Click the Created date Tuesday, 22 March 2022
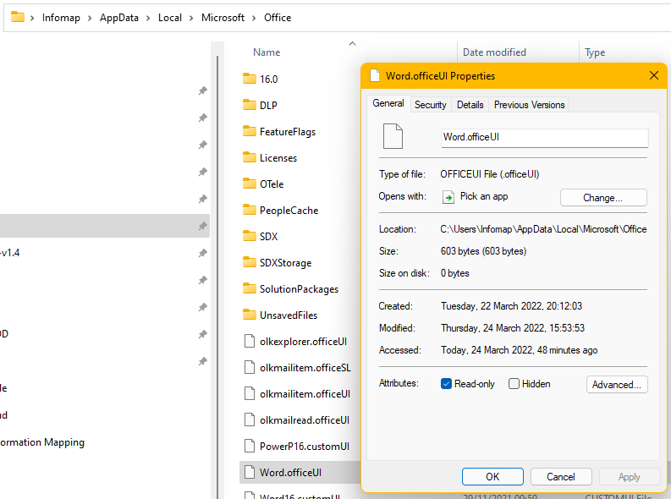671x499 pixels. pos(511,305)
